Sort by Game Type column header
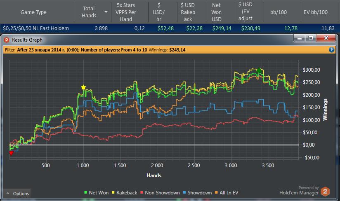The image size is (340, 201). pos(33,12)
